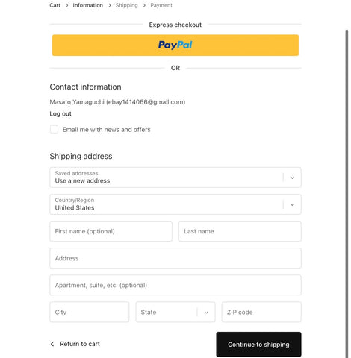Open the Saved addresses dropdown
Screen dimensions: 351x358
175,178
